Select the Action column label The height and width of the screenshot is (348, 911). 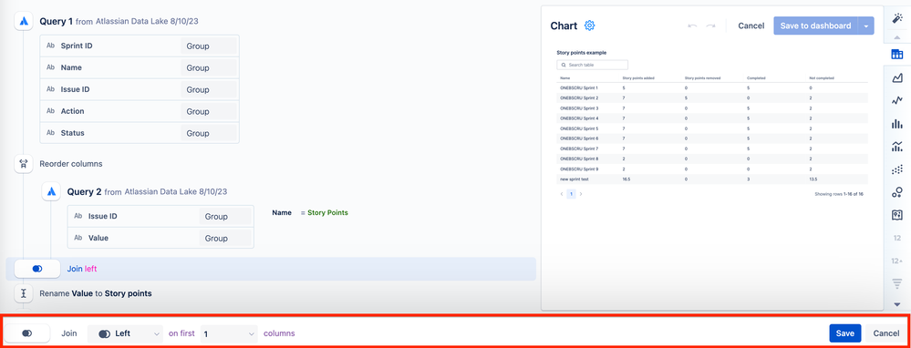(x=73, y=111)
